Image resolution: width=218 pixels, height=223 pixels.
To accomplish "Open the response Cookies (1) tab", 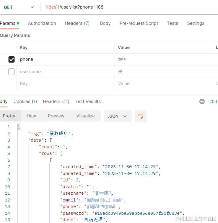I will [x=25, y=101].
